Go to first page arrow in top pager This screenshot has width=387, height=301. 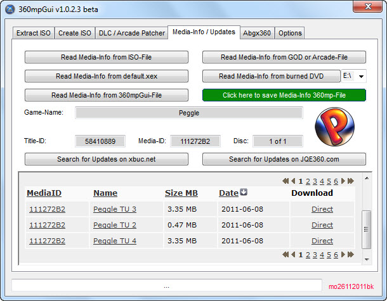285,181
